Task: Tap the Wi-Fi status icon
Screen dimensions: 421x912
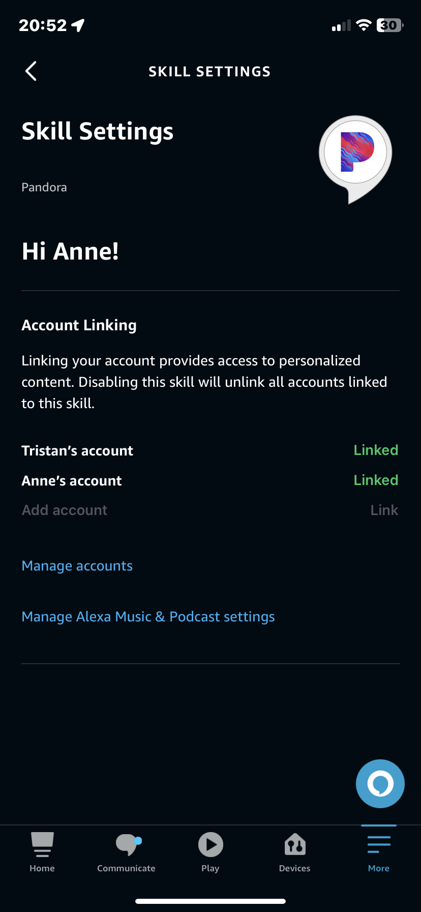Action: coord(364,25)
